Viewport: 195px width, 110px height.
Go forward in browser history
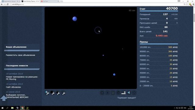(x=5, y=4)
